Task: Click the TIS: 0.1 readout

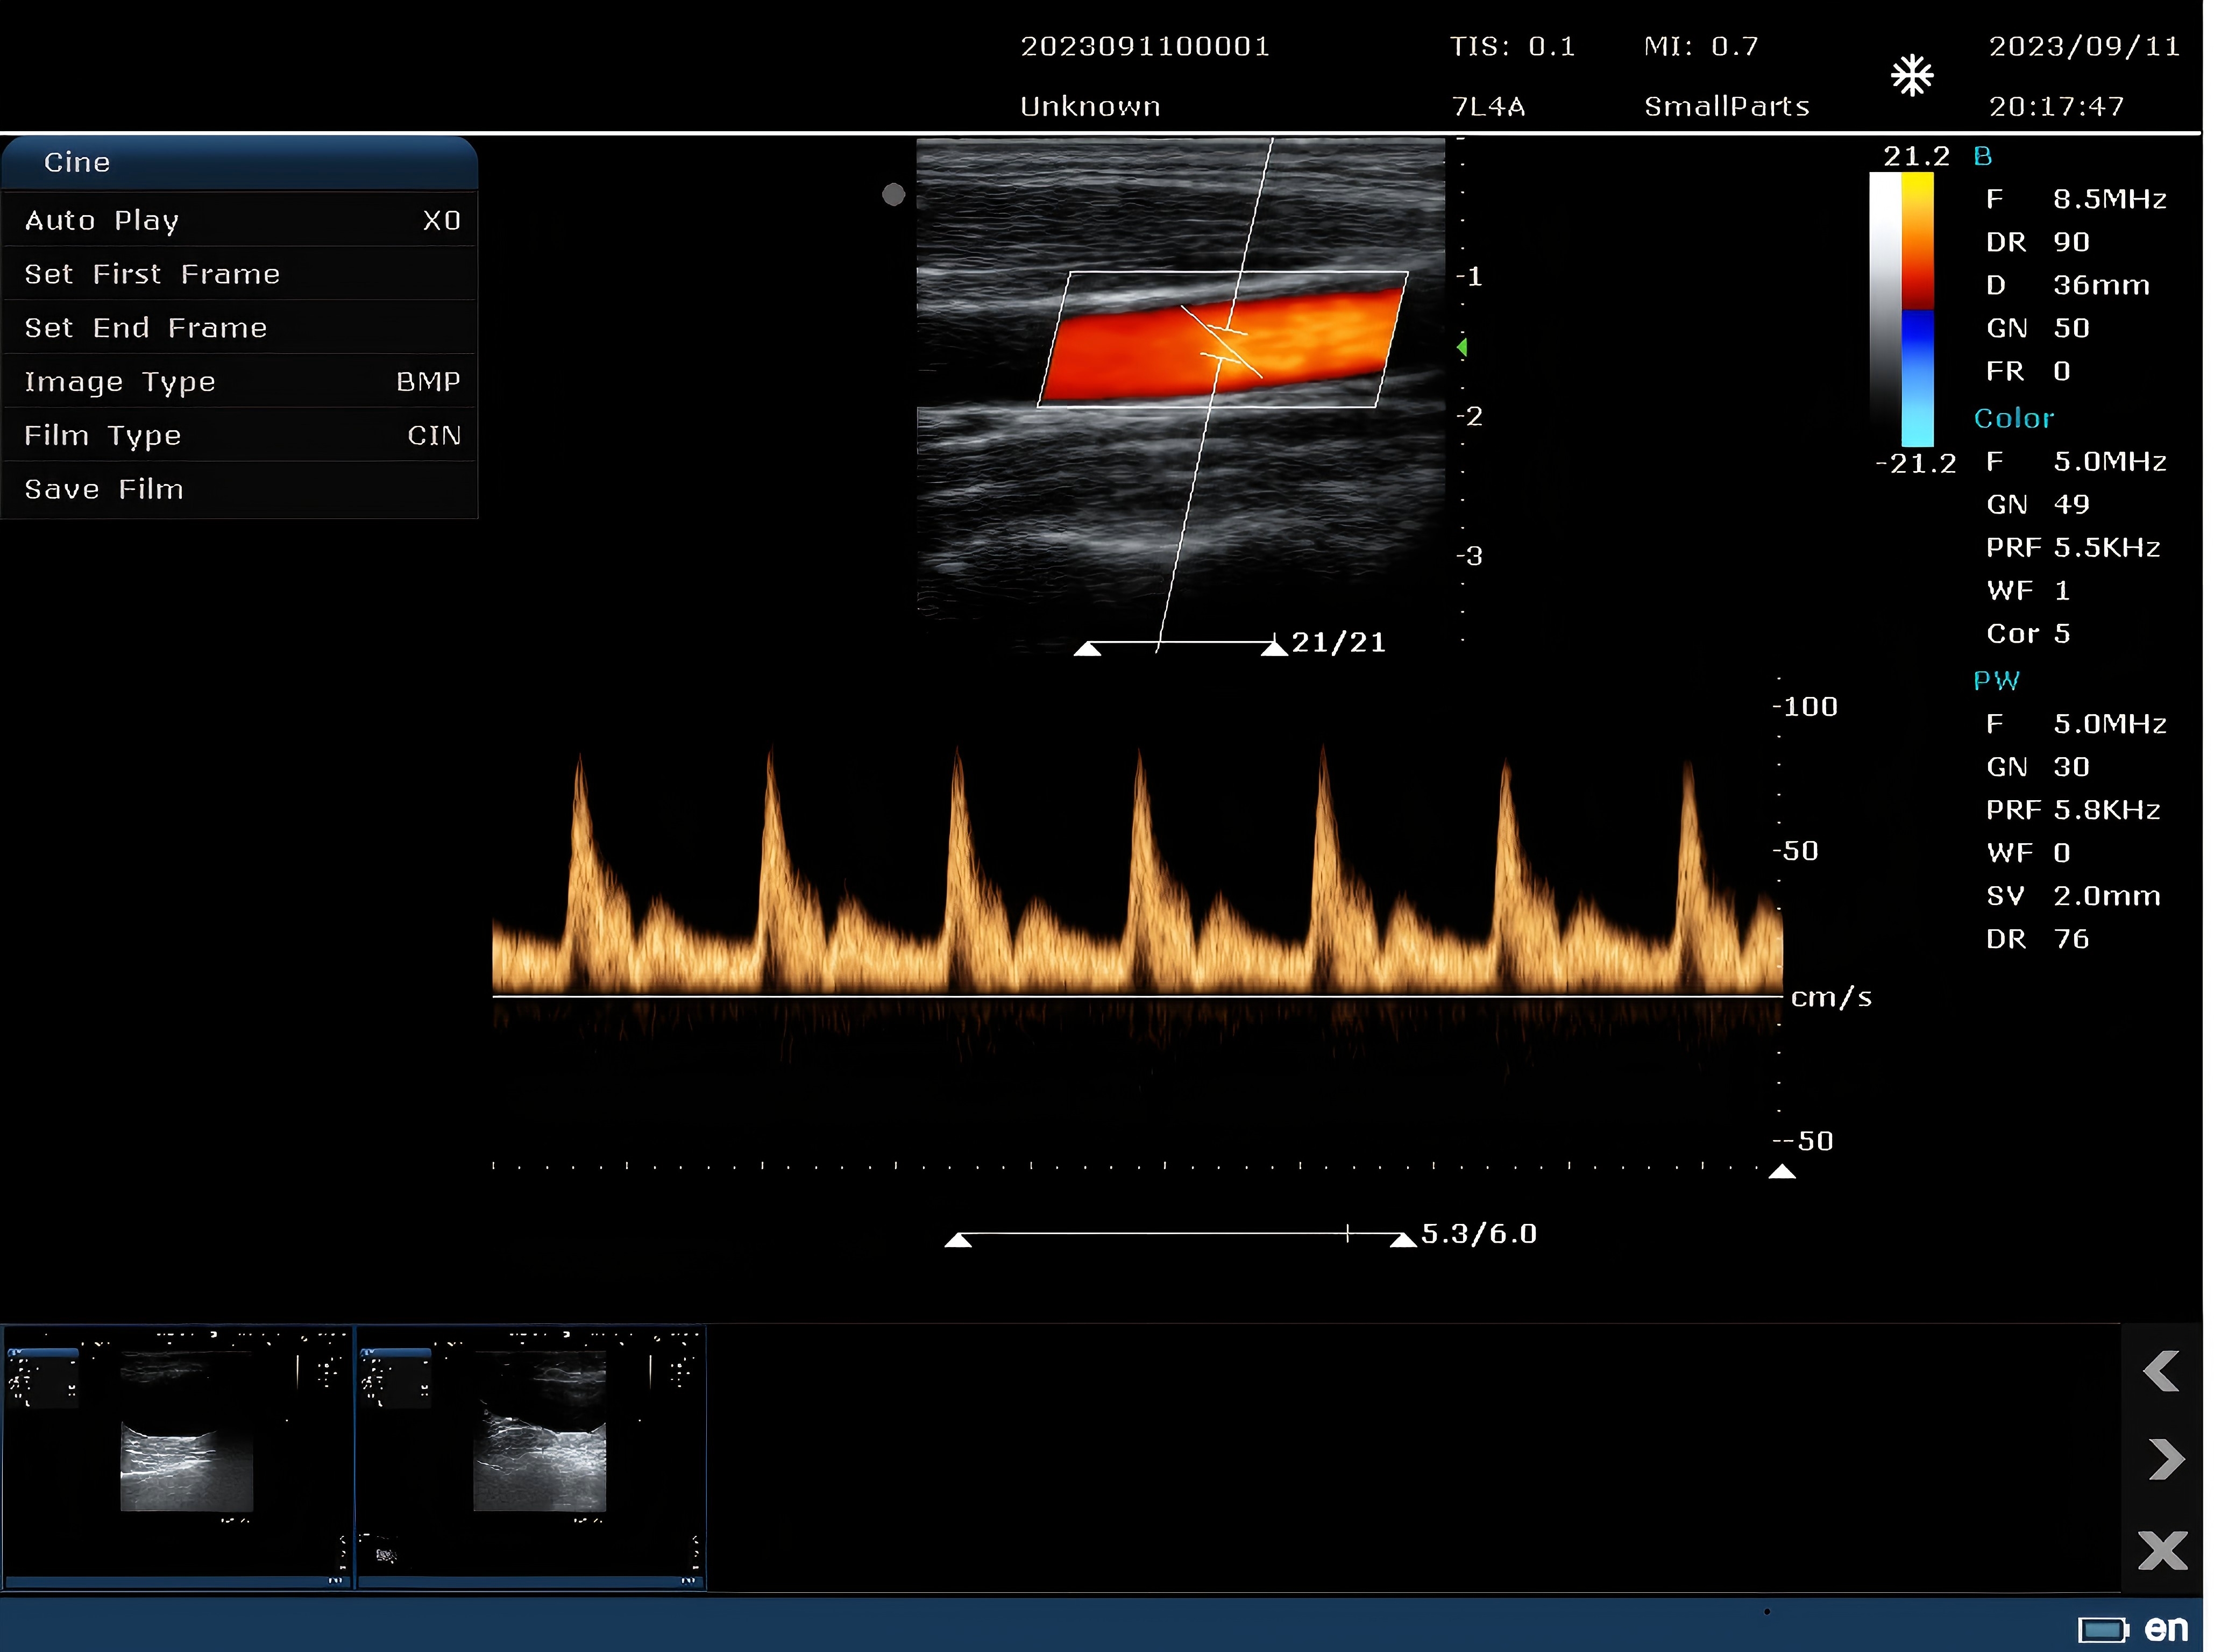Action: coord(1512,46)
